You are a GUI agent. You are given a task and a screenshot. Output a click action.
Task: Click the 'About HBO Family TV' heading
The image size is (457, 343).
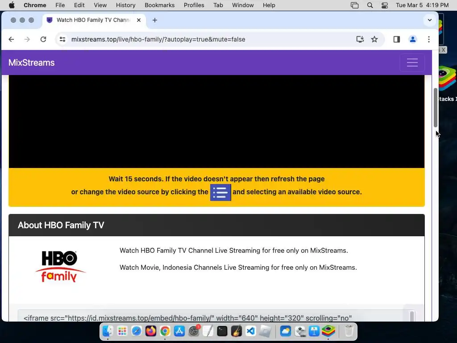pos(61,225)
